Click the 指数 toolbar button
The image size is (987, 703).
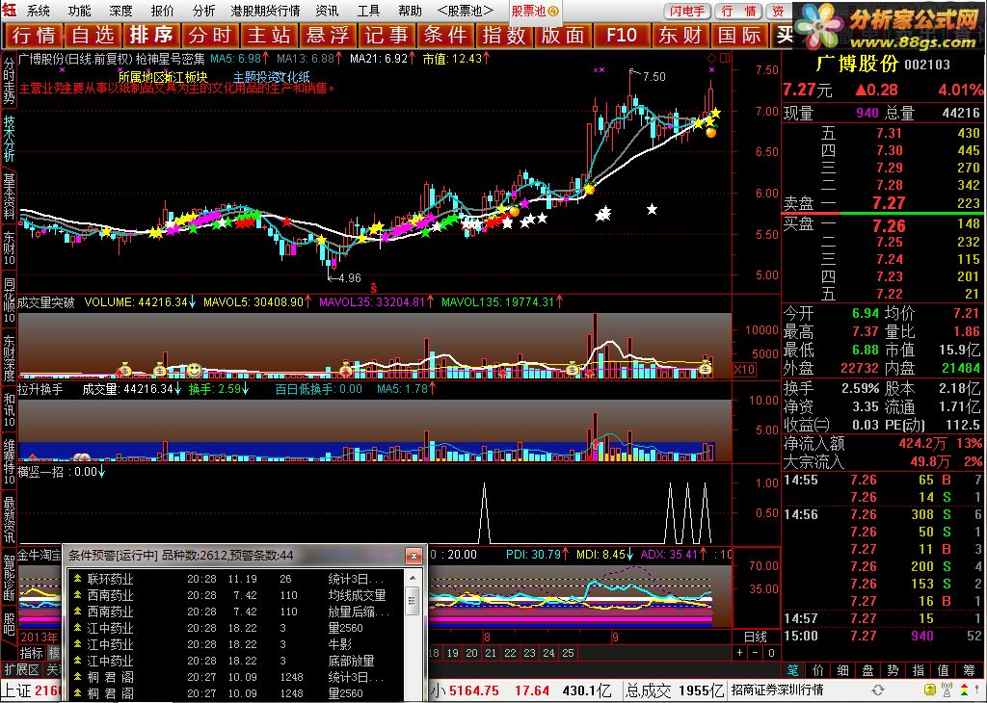pos(504,36)
